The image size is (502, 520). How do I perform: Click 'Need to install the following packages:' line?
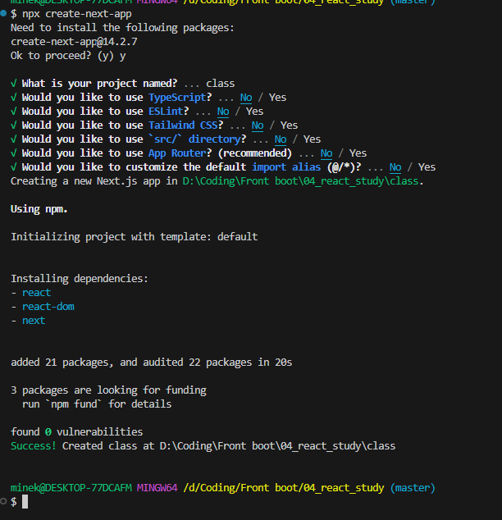click(123, 28)
